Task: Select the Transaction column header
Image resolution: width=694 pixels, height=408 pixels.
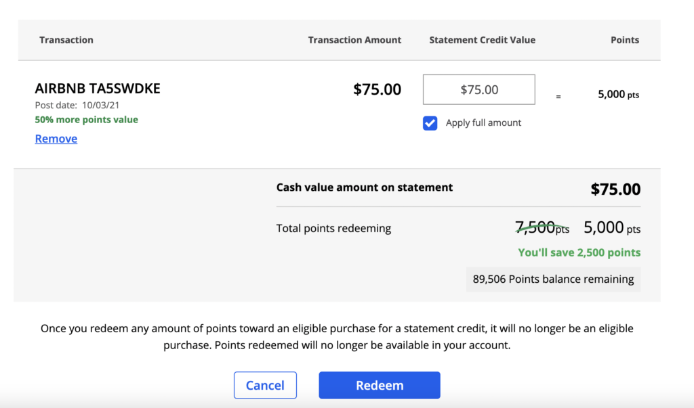Action: coord(66,40)
